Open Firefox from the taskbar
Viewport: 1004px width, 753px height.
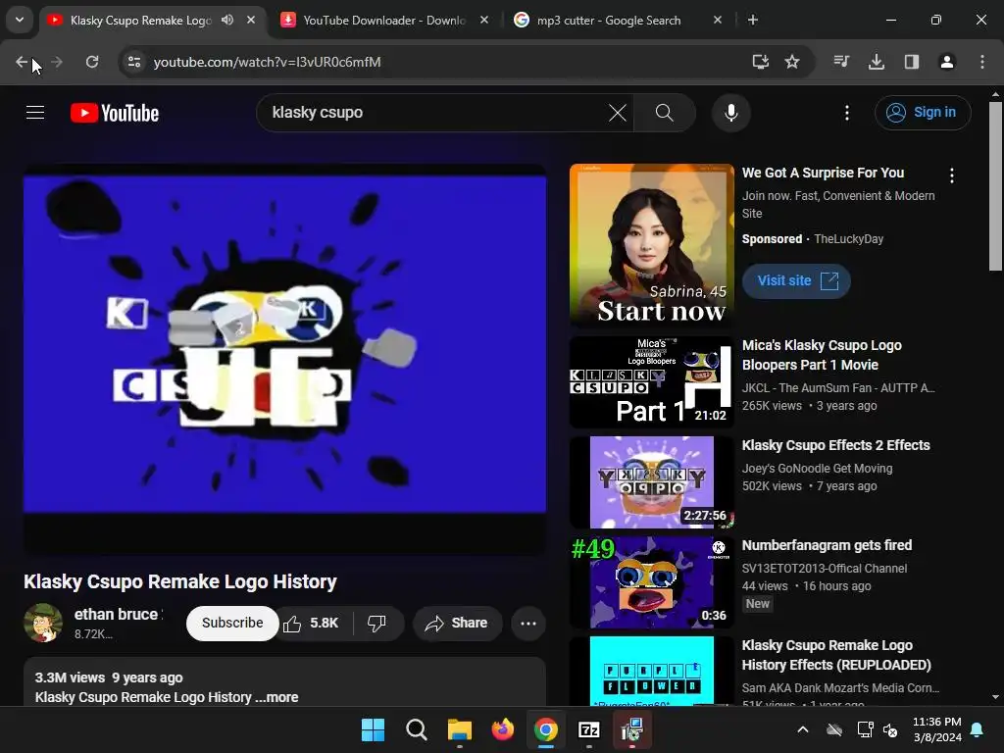pyautogui.click(x=503, y=729)
